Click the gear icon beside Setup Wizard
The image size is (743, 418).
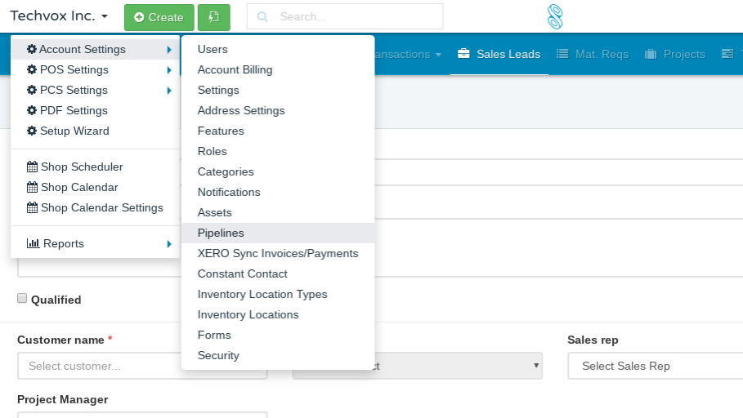(32, 131)
